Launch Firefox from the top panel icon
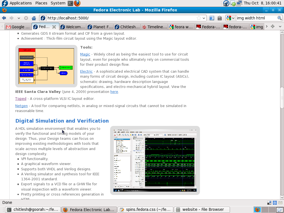 pyautogui.click(x=77, y=3)
